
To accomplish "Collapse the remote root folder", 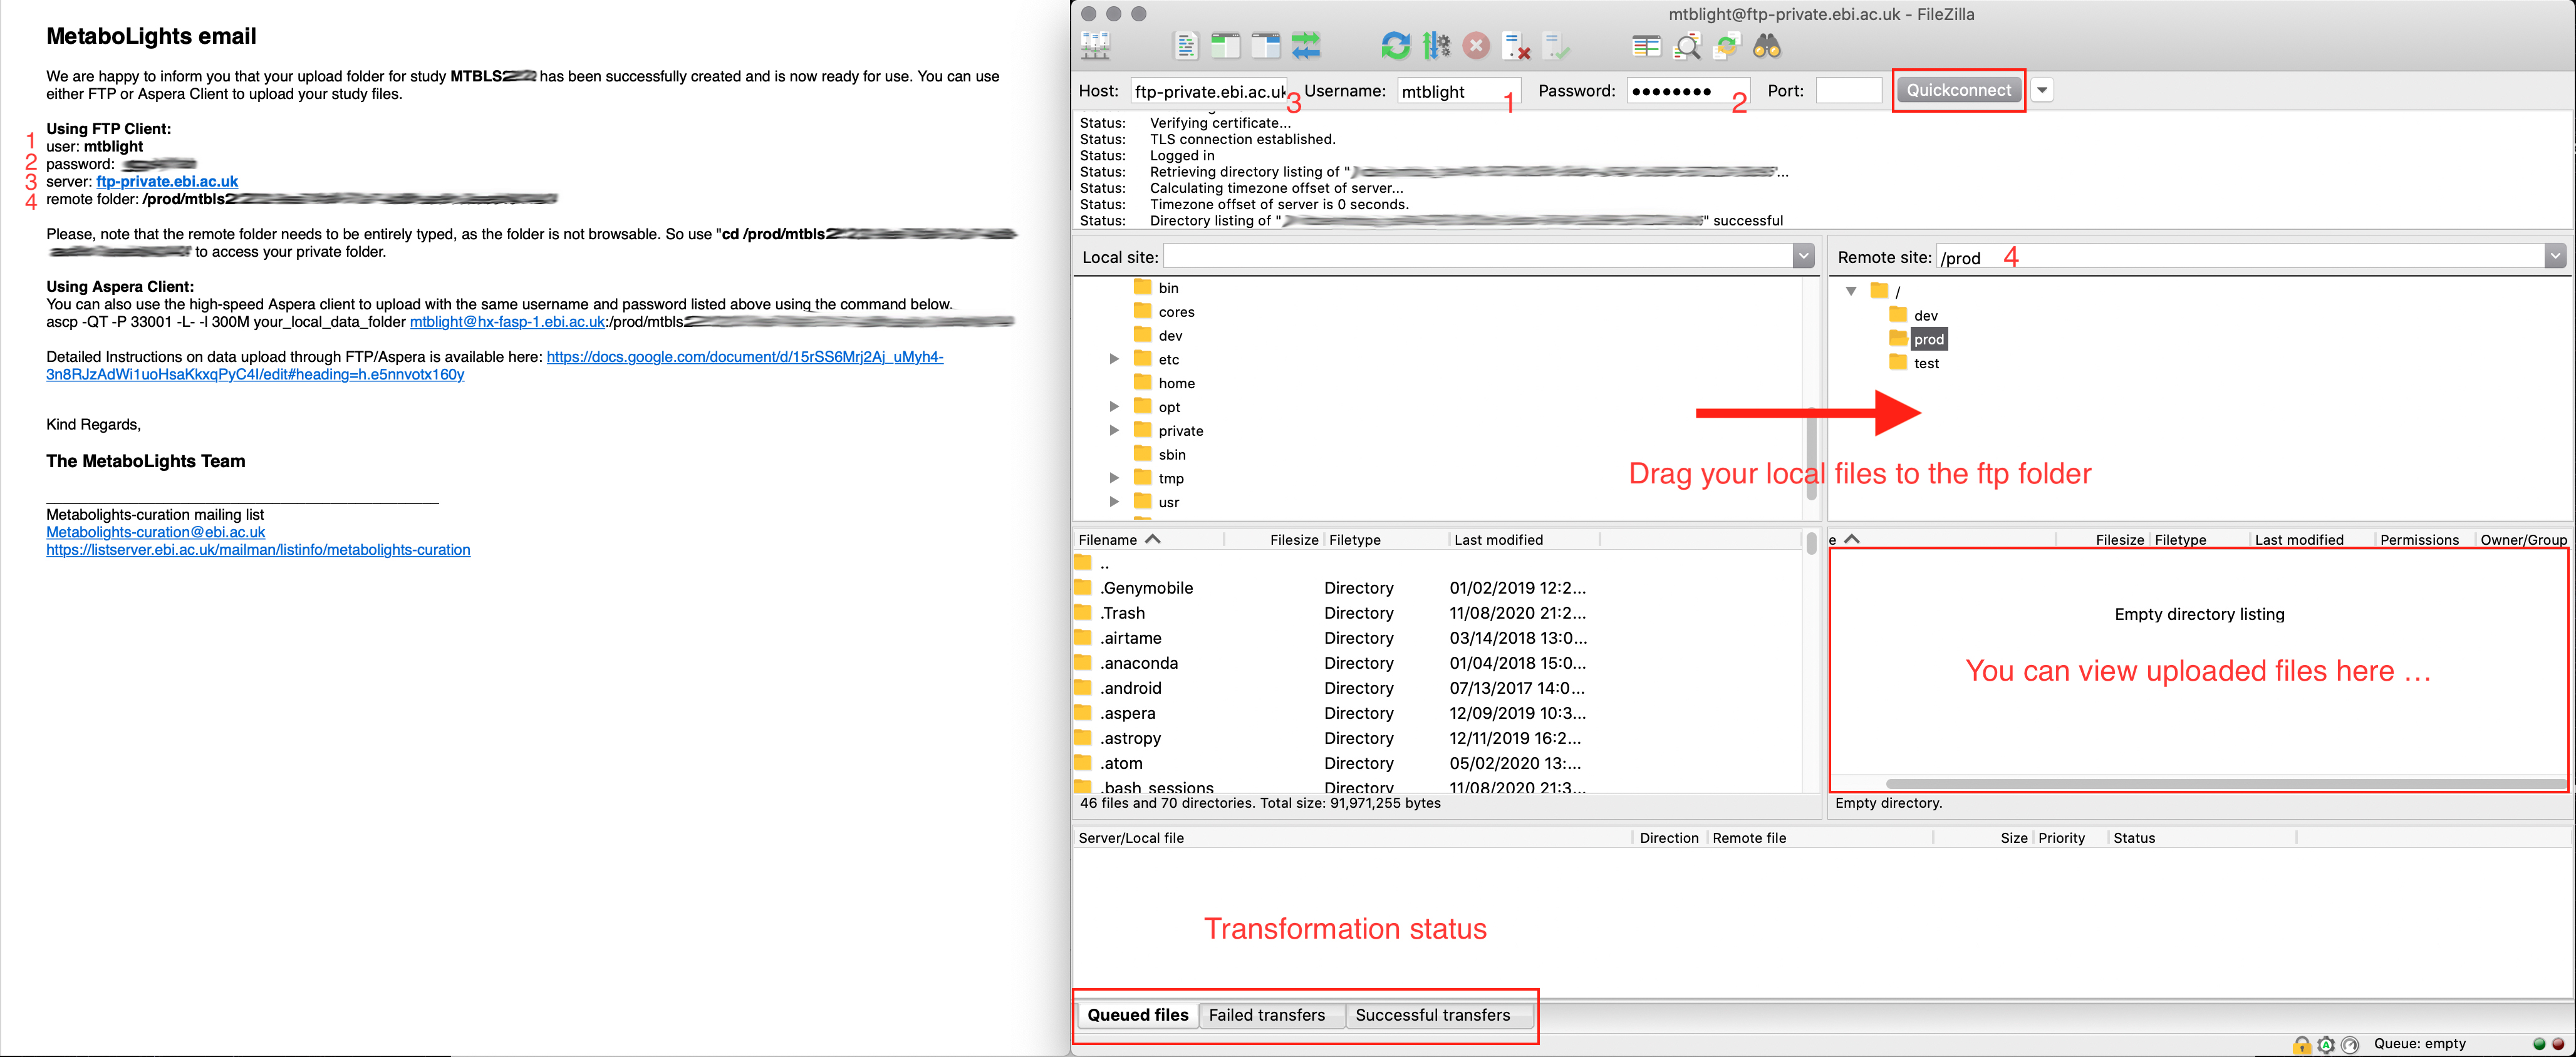I will 1851,291.
